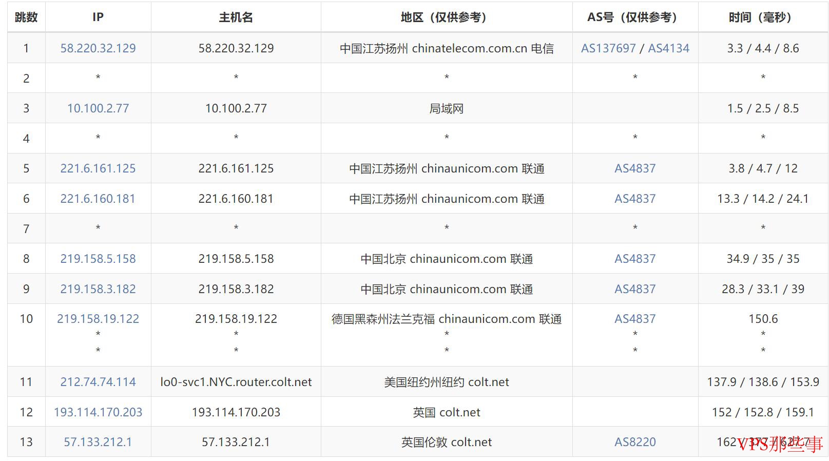Open AS4837 link in hop 5 row
This screenshot has width=829, height=461.
point(635,168)
